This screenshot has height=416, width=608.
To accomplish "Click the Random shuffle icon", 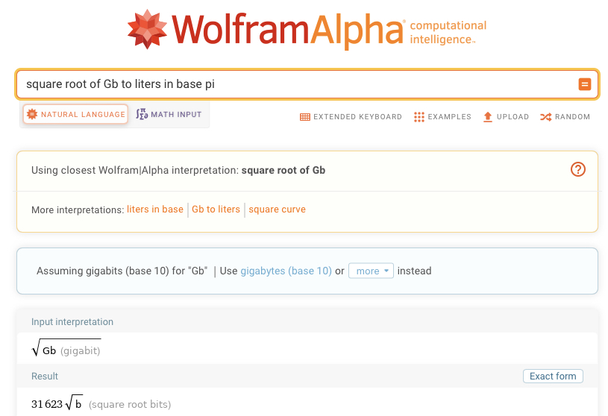I will click(x=545, y=117).
